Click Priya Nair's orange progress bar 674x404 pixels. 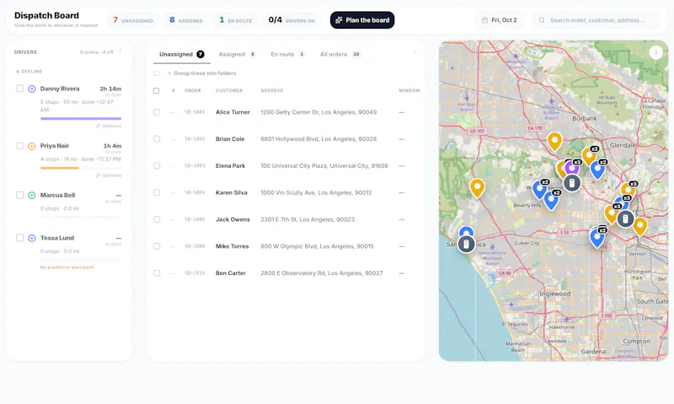click(60, 168)
